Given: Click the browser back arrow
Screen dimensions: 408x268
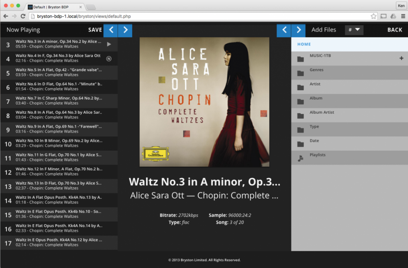Looking at the screenshot, I should pos(6,16).
